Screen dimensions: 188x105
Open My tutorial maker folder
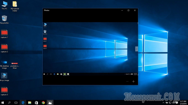15,6
